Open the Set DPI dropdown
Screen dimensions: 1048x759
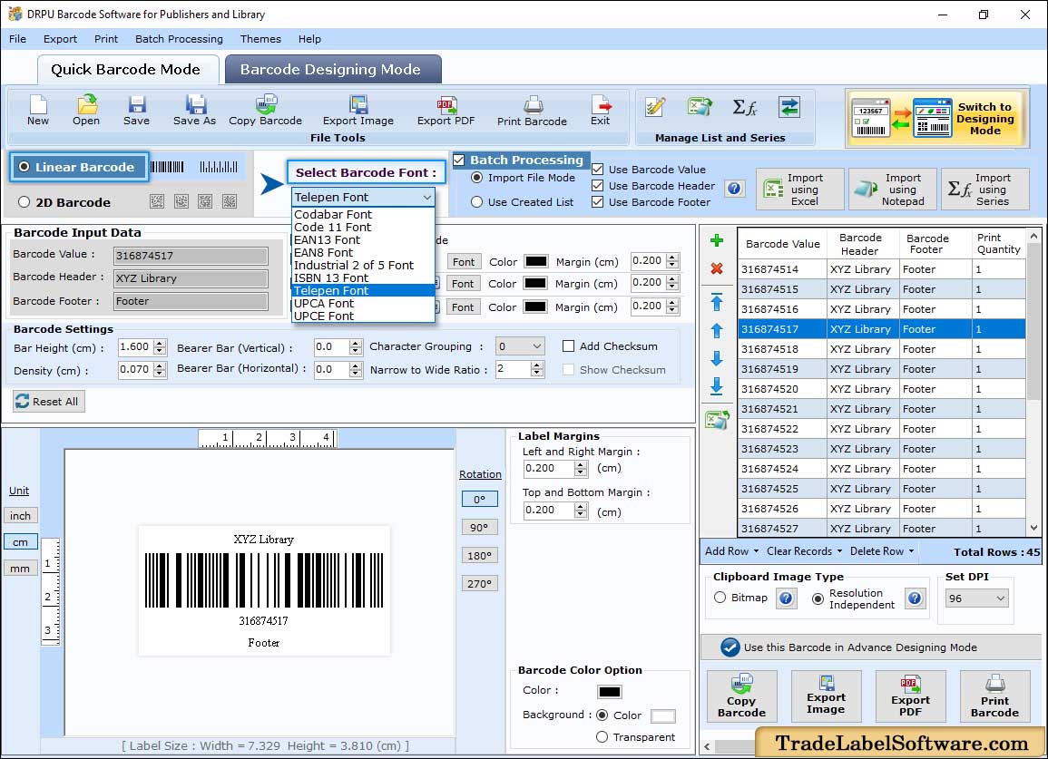click(975, 598)
